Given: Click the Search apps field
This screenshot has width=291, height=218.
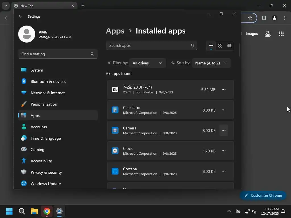Looking at the screenshot, I should (151, 46).
